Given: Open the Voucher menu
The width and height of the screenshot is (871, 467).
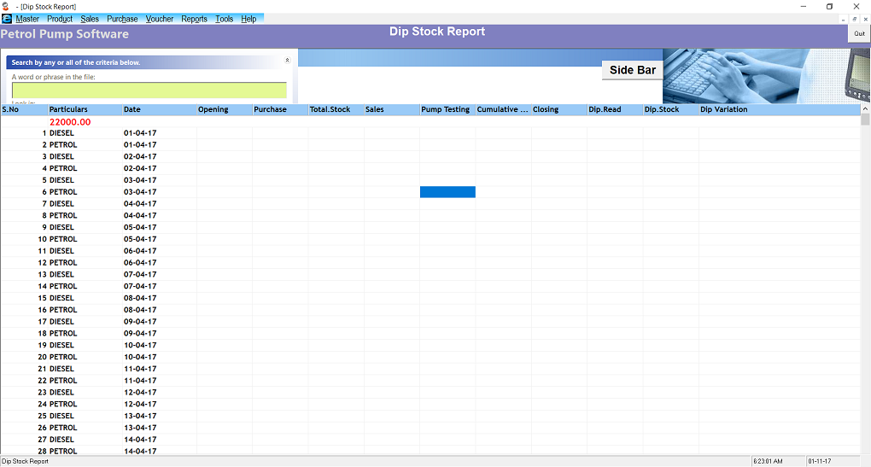Looking at the screenshot, I should (x=160, y=19).
